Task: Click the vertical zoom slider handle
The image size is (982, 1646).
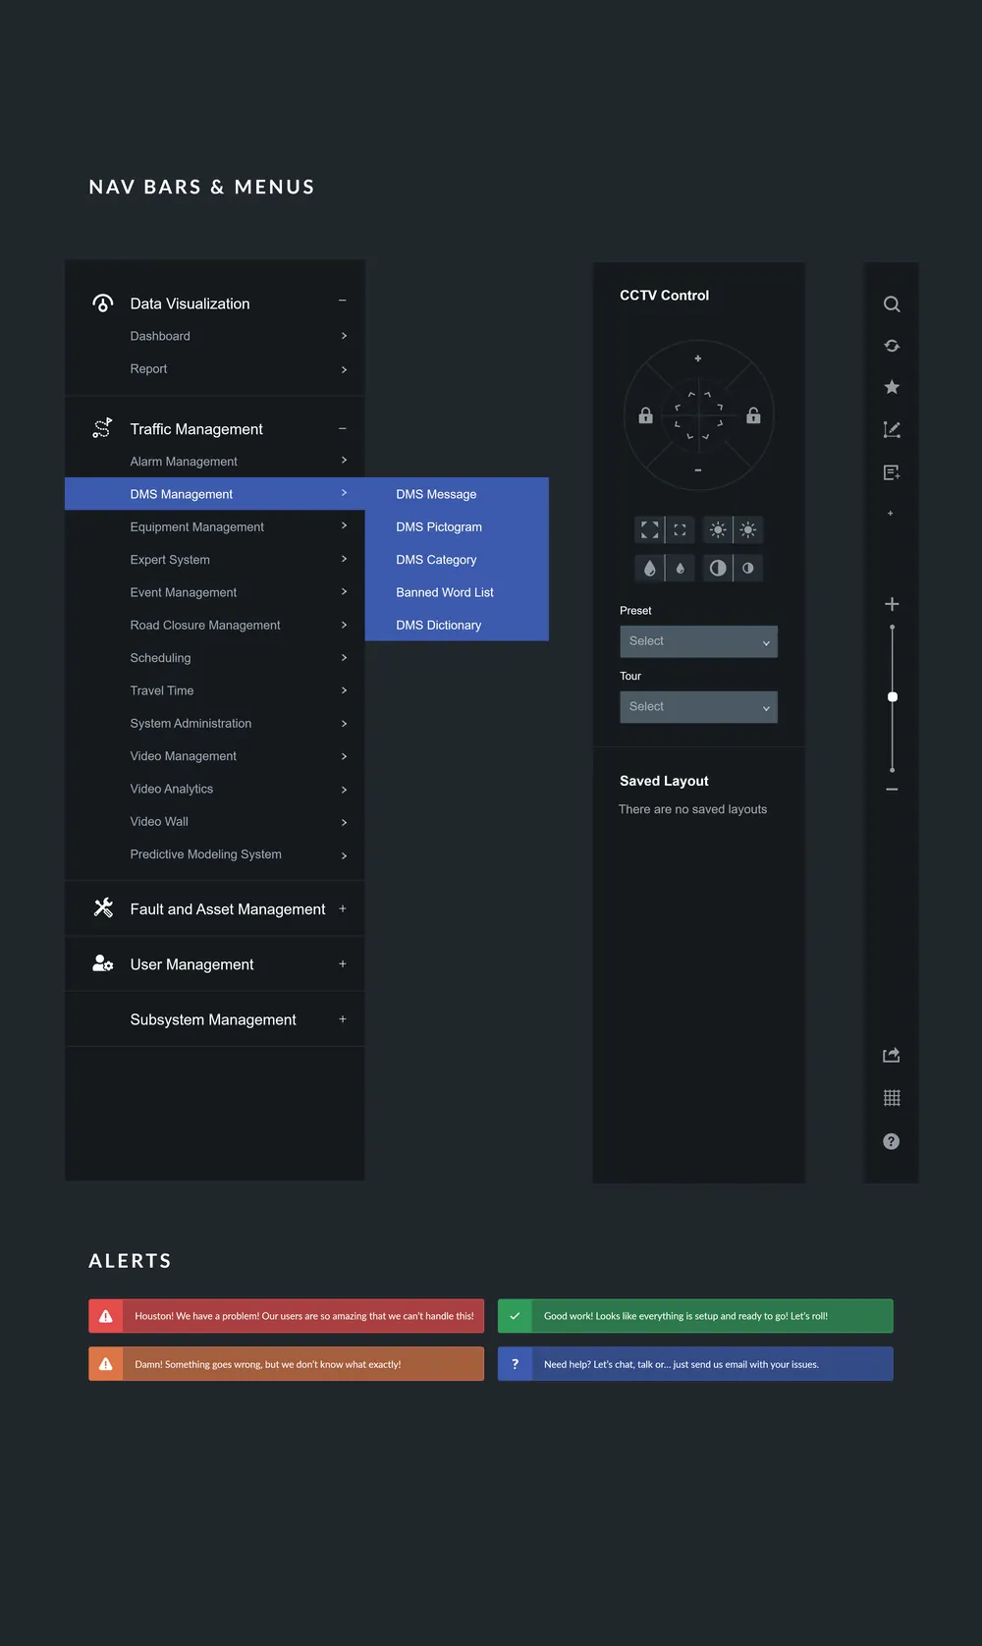Action: click(893, 697)
